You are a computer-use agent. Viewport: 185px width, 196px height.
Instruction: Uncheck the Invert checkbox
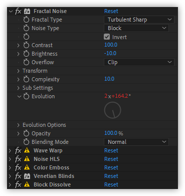(x=107, y=37)
